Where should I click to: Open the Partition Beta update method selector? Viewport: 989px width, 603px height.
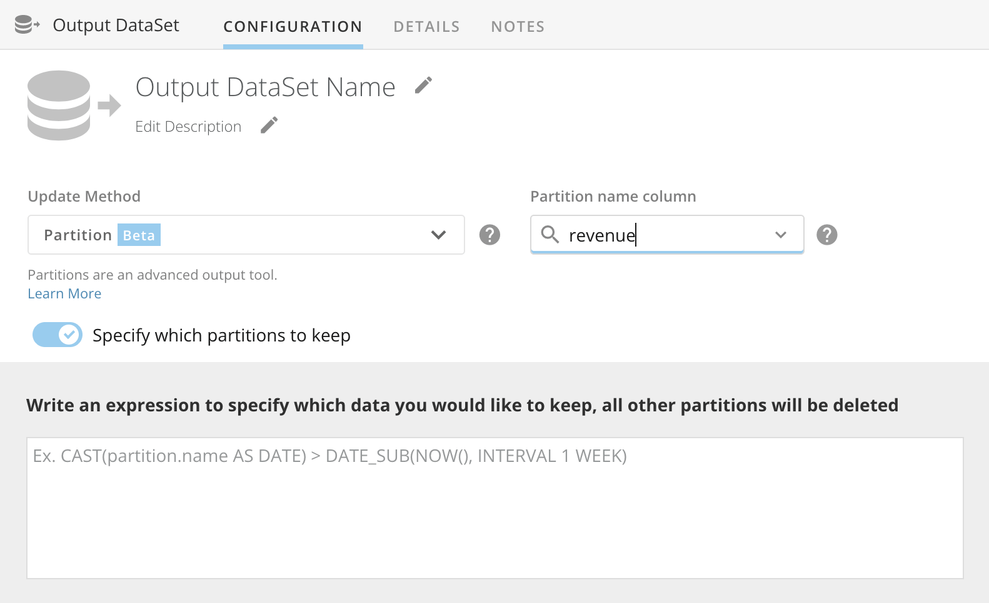point(246,235)
